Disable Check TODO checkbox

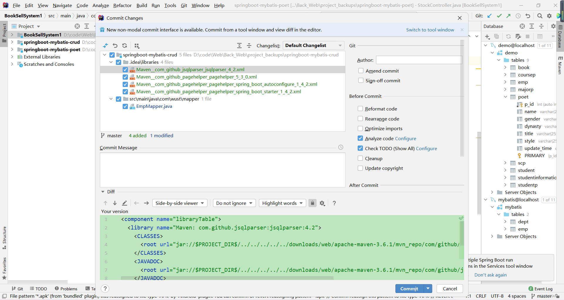pos(360,148)
